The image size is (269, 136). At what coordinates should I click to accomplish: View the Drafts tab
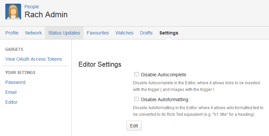(146, 33)
